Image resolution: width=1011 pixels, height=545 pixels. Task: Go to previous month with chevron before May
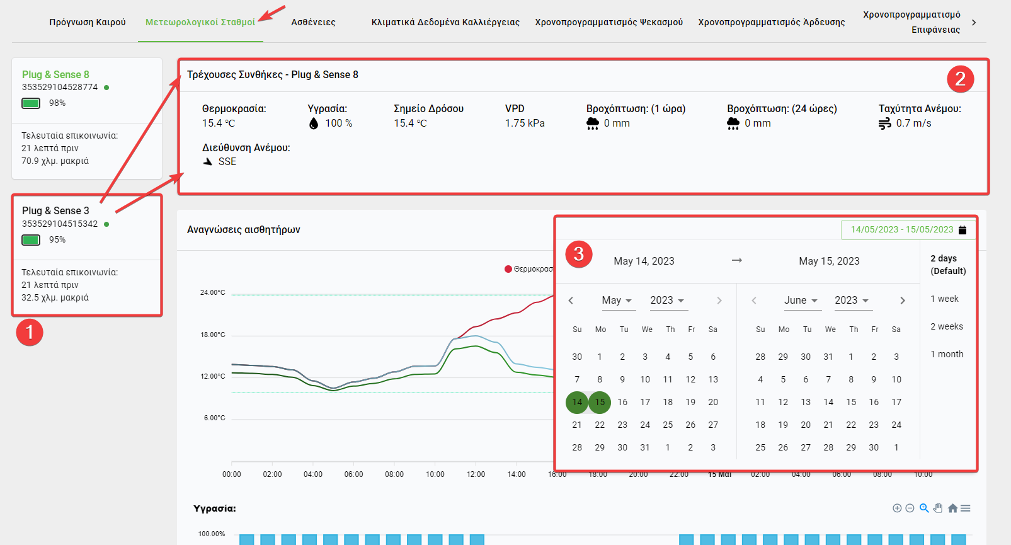click(571, 301)
